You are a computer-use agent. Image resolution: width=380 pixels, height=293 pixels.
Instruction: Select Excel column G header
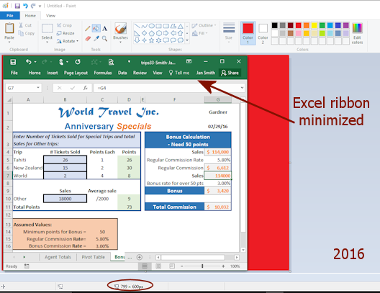point(218,99)
